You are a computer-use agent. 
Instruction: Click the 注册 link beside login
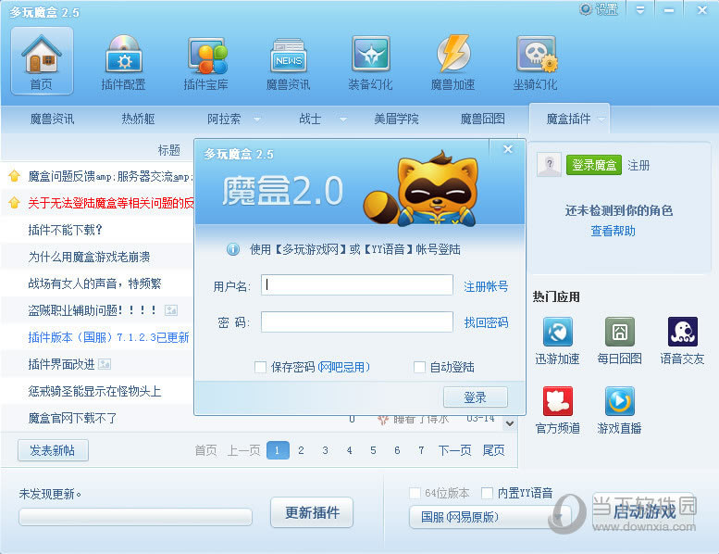pyautogui.click(x=638, y=165)
